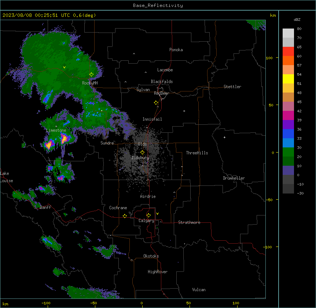
Task: Click the 80 dBZ white color swatch
Action: click(x=288, y=33)
